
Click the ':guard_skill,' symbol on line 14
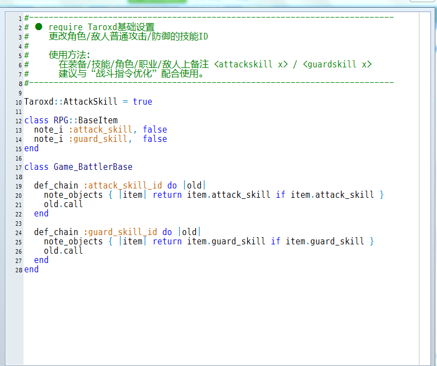coord(100,139)
